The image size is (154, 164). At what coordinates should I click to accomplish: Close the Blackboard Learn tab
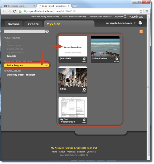coord(34,6)
